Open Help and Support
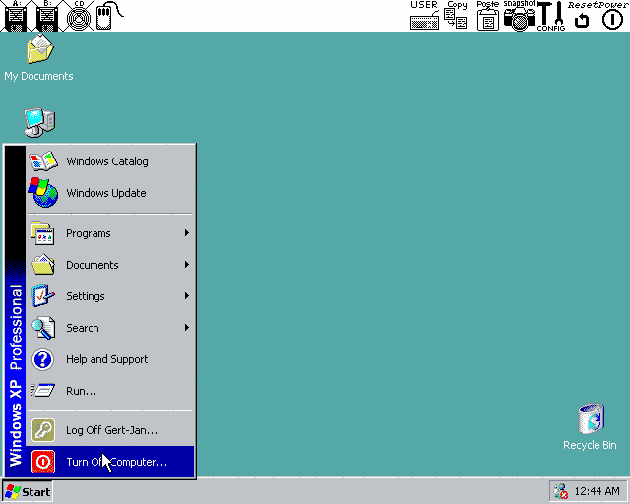The image size is (630, 504). point(110,359)
